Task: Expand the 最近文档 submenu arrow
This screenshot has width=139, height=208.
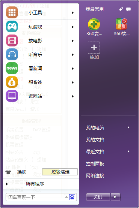Action: [x=128, y=151]
